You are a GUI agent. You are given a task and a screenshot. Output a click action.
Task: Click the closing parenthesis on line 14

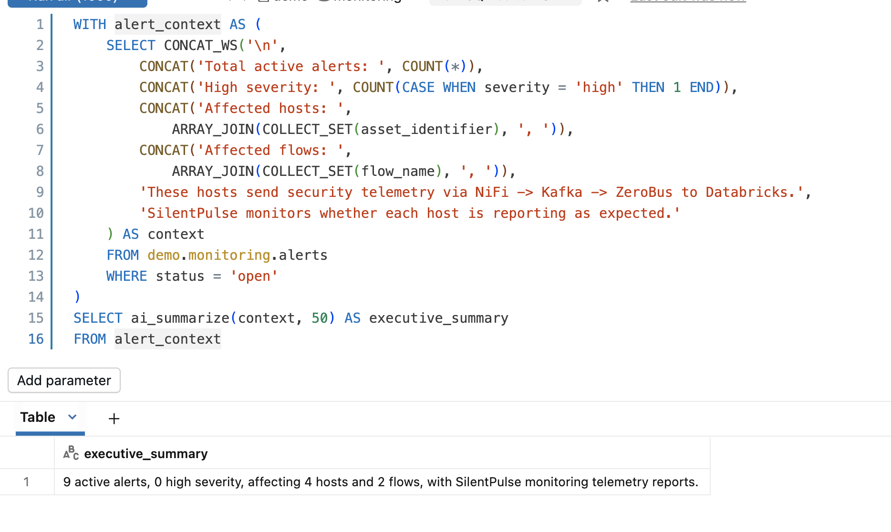pos(77,297)
